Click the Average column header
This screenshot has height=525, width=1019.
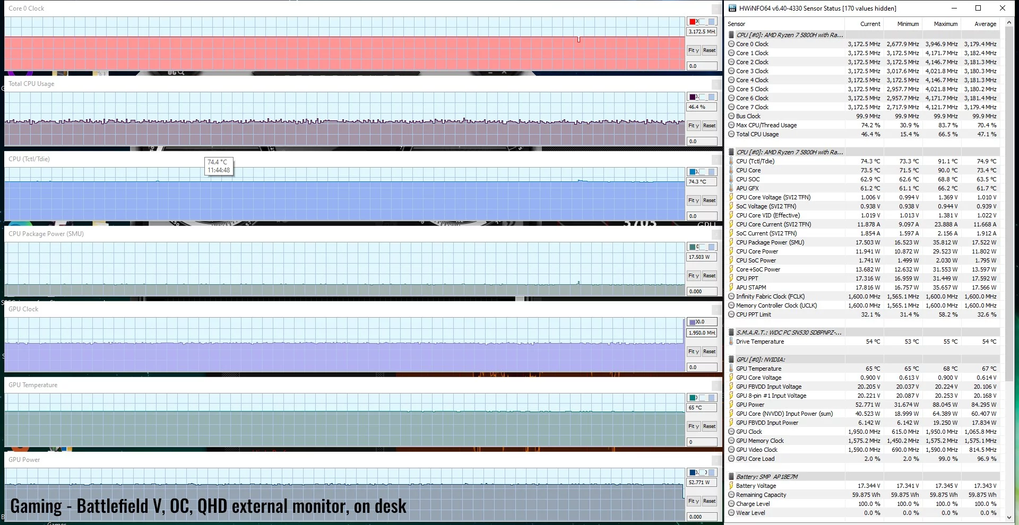tap(985, 24)
